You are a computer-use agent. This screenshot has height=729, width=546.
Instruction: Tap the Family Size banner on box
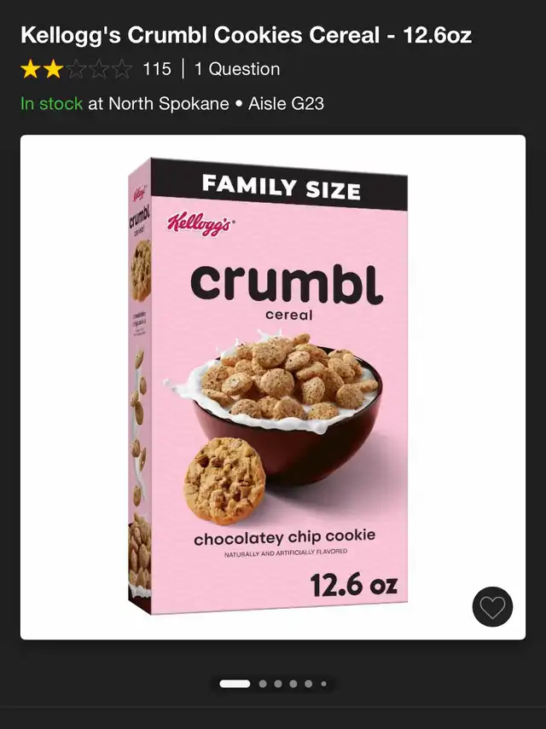(x=279, y=186)
